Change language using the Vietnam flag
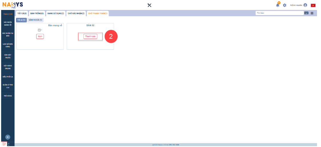Image resolution: width=321 pixels, height=147 pixels. (313, 5)
